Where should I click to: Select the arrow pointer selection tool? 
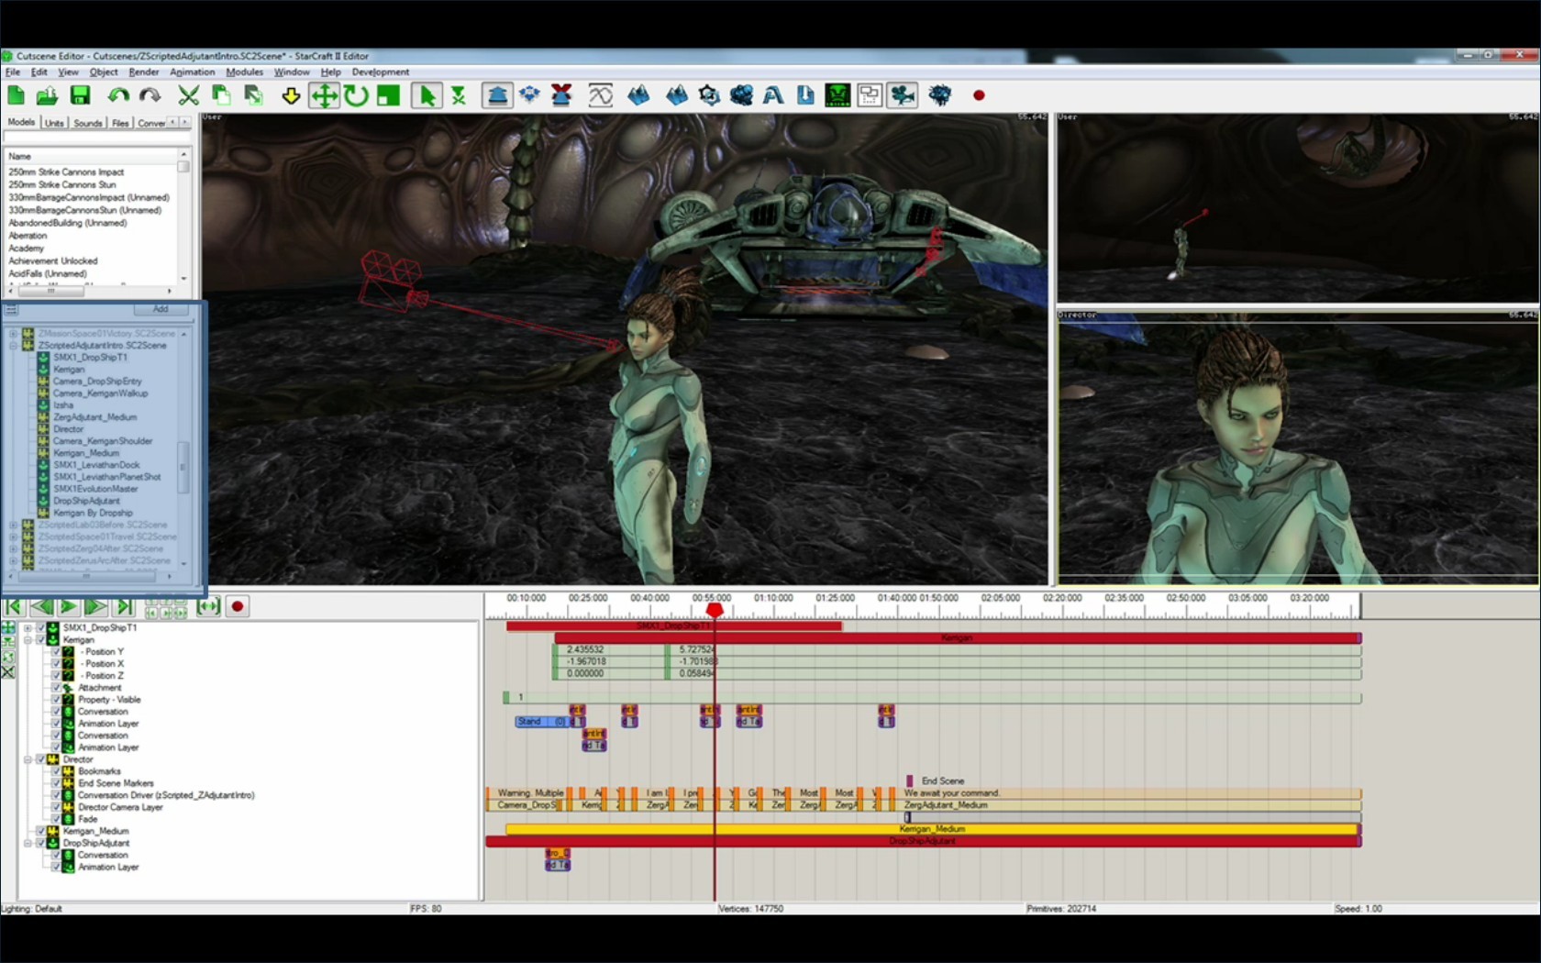(427, 95)
